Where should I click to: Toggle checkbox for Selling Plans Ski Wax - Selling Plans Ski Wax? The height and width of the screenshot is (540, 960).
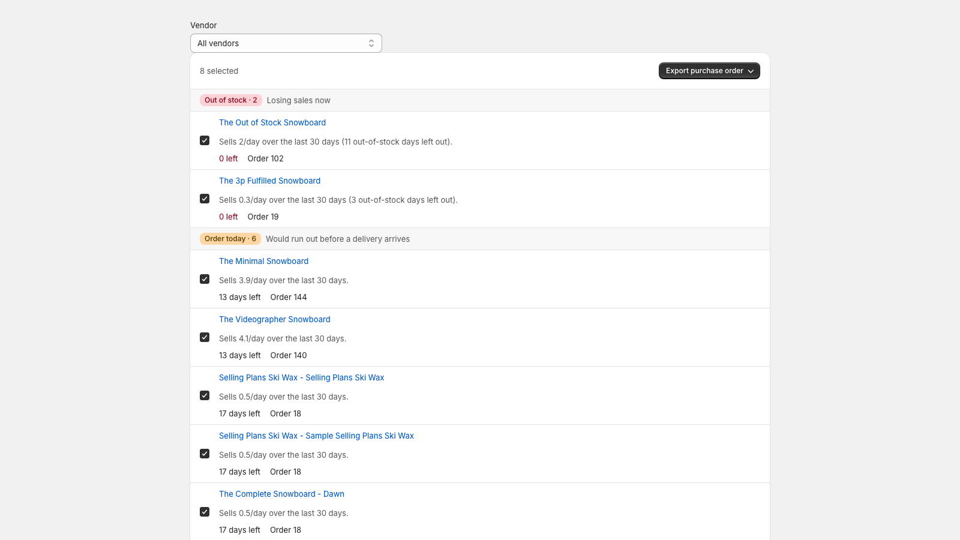(x=205, y=395)
